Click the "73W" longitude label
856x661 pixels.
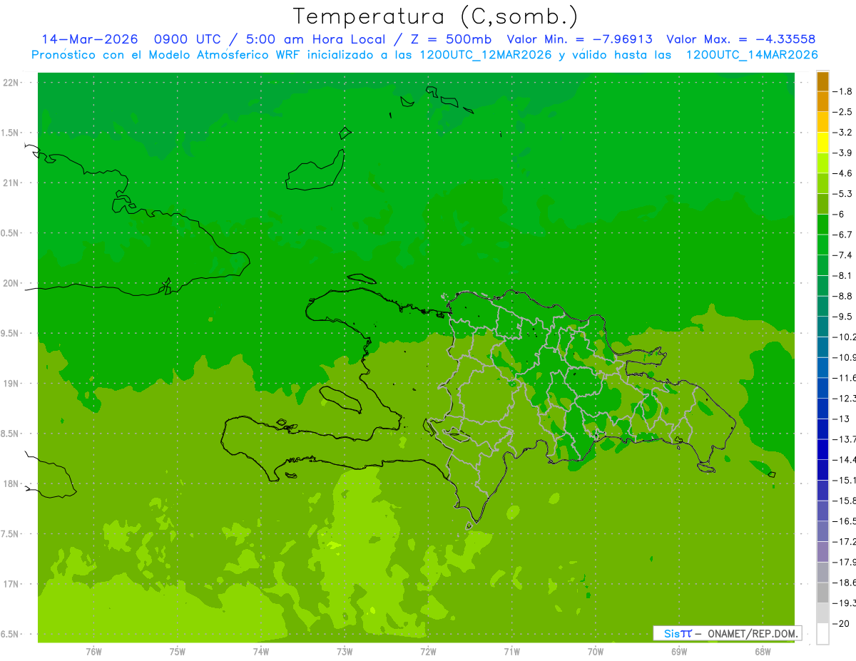[x=345, y=652]
